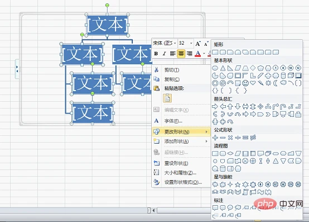The width and height of the screenshot is (309, 222).
Task: Expand the 添加形状(A) submenu arrow
Action: (206, 141)
